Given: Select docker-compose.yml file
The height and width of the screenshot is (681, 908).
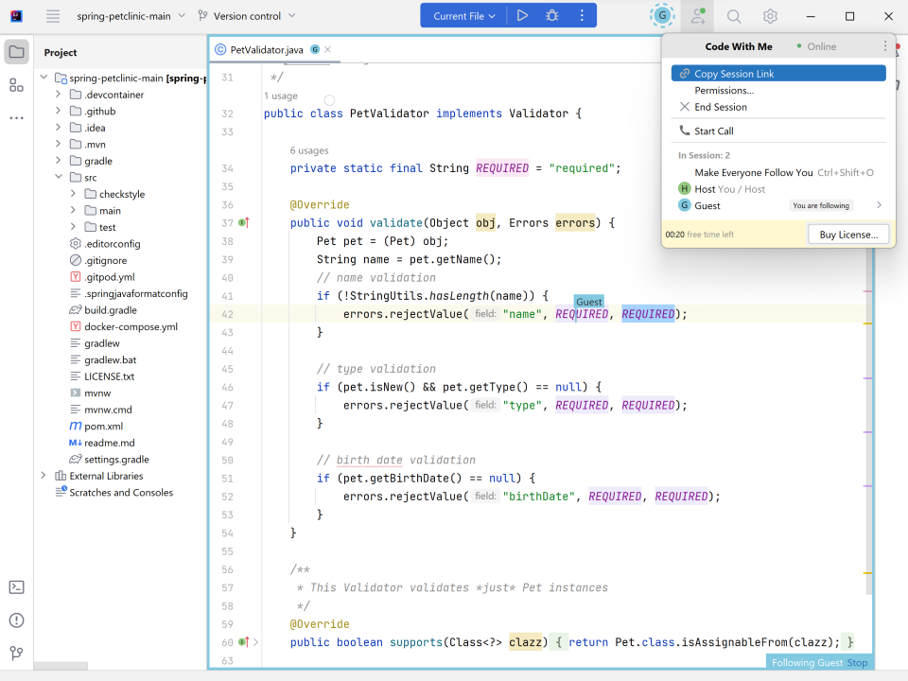Looking at the screenshot, I should [131, 326].
